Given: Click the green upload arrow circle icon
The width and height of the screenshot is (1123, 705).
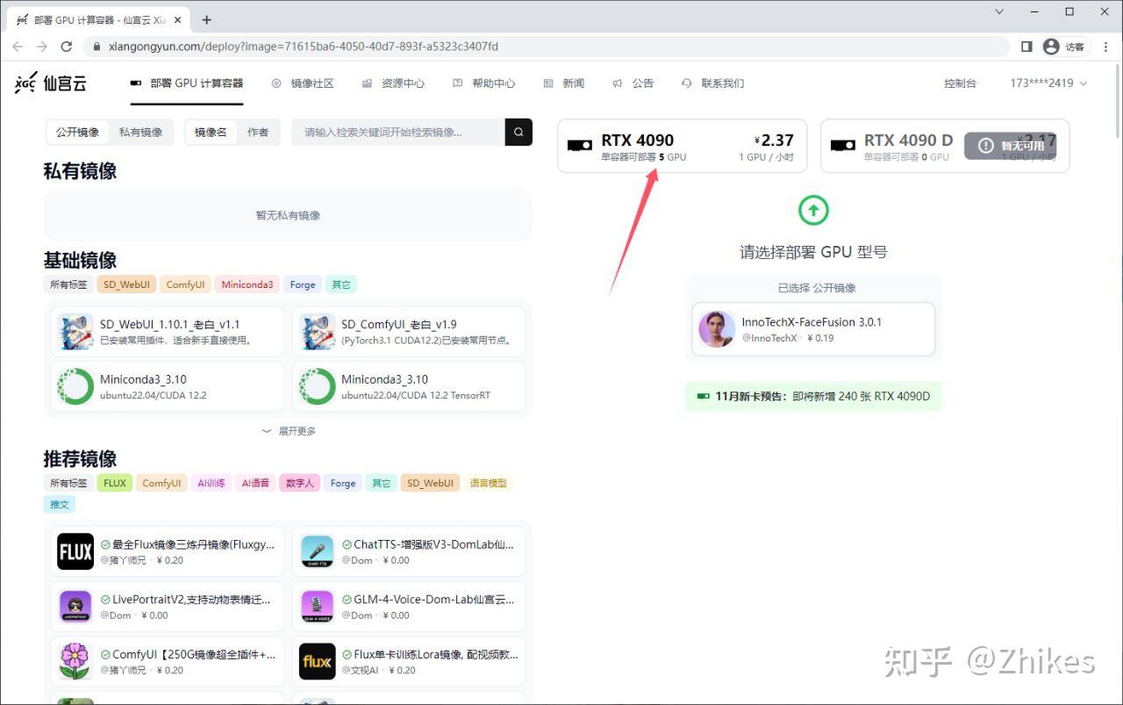Looking at the screenshot, I should click(813, 210).
